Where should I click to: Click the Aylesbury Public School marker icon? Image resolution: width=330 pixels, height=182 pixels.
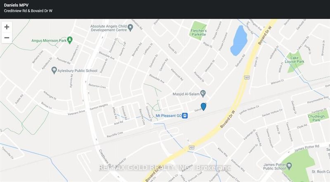click(x=54, y=70)
